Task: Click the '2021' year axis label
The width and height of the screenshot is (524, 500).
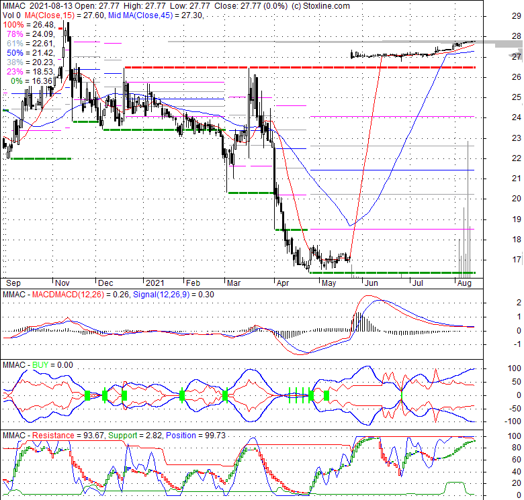Action: click(155, 283)
